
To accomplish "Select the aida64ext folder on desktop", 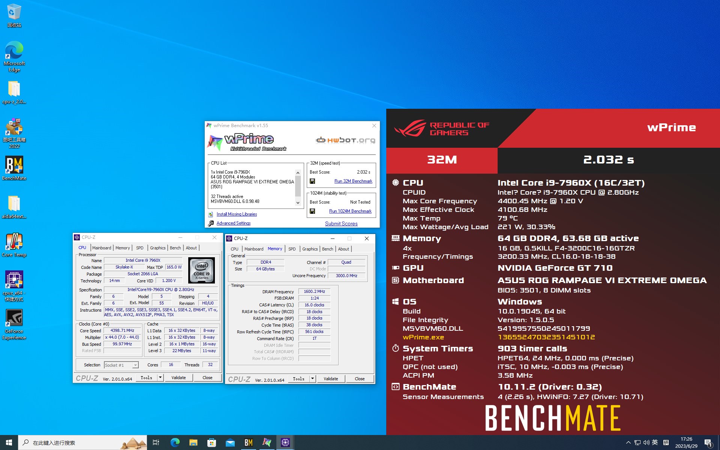I will pos(14,207).
